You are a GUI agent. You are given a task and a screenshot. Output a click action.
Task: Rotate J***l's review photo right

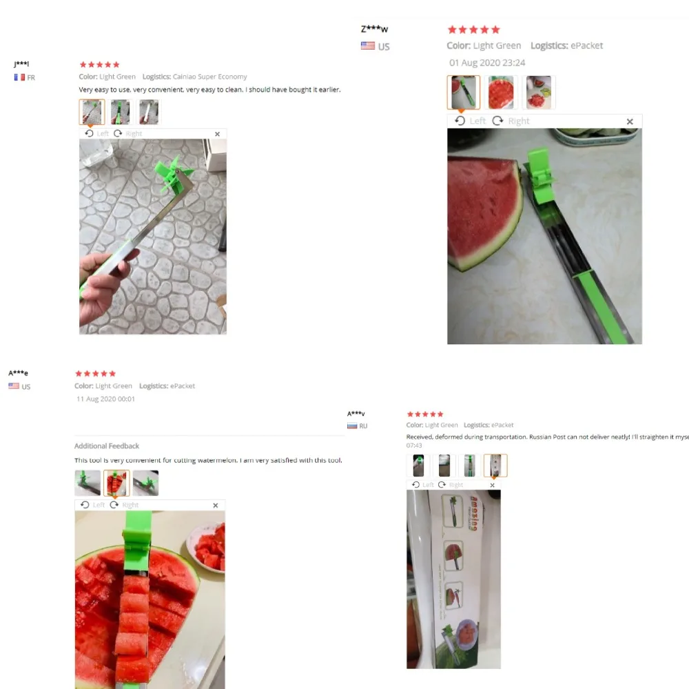click(128, 133)
